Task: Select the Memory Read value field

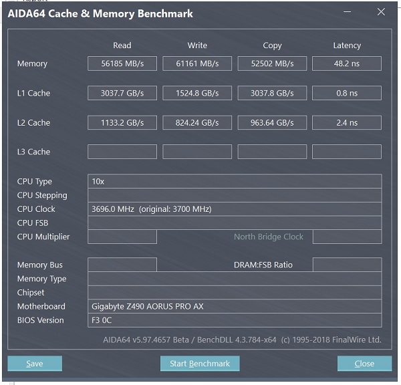Action: [x=122, y=63]
